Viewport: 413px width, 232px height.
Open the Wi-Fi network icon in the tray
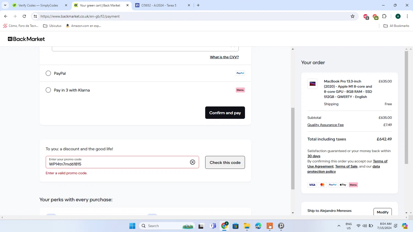[x=358, y=226]
